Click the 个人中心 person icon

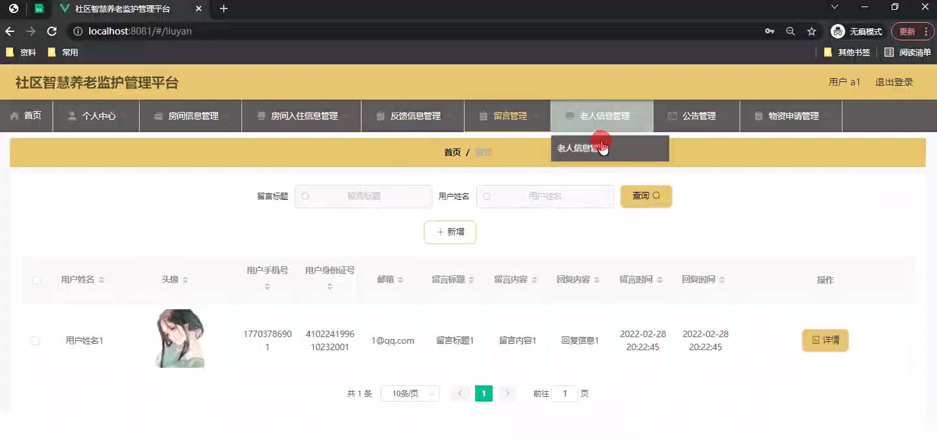71,115
